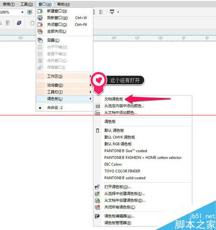This screenshot has height=230, width=216.
Task: Select 关闭窗口(O) menu entry
Action: click(x=64, y=25)
